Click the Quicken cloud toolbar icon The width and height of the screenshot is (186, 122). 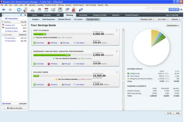[39, 10]
